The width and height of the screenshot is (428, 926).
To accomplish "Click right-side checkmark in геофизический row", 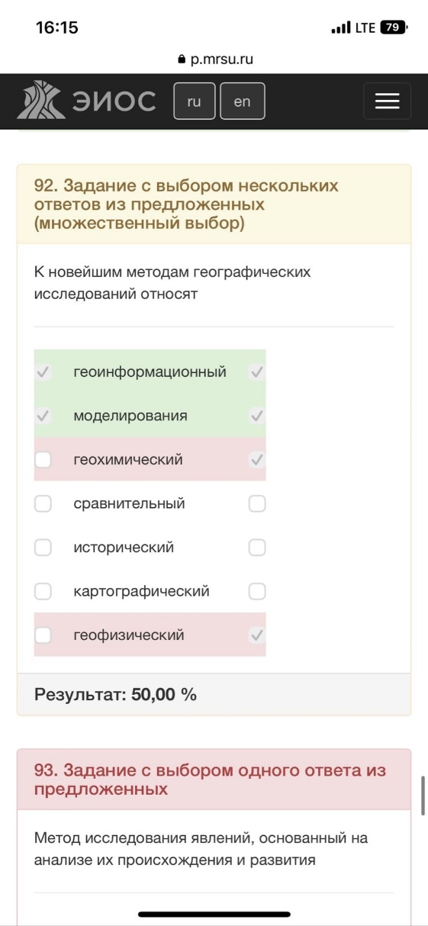I will [x=257, y=635].
